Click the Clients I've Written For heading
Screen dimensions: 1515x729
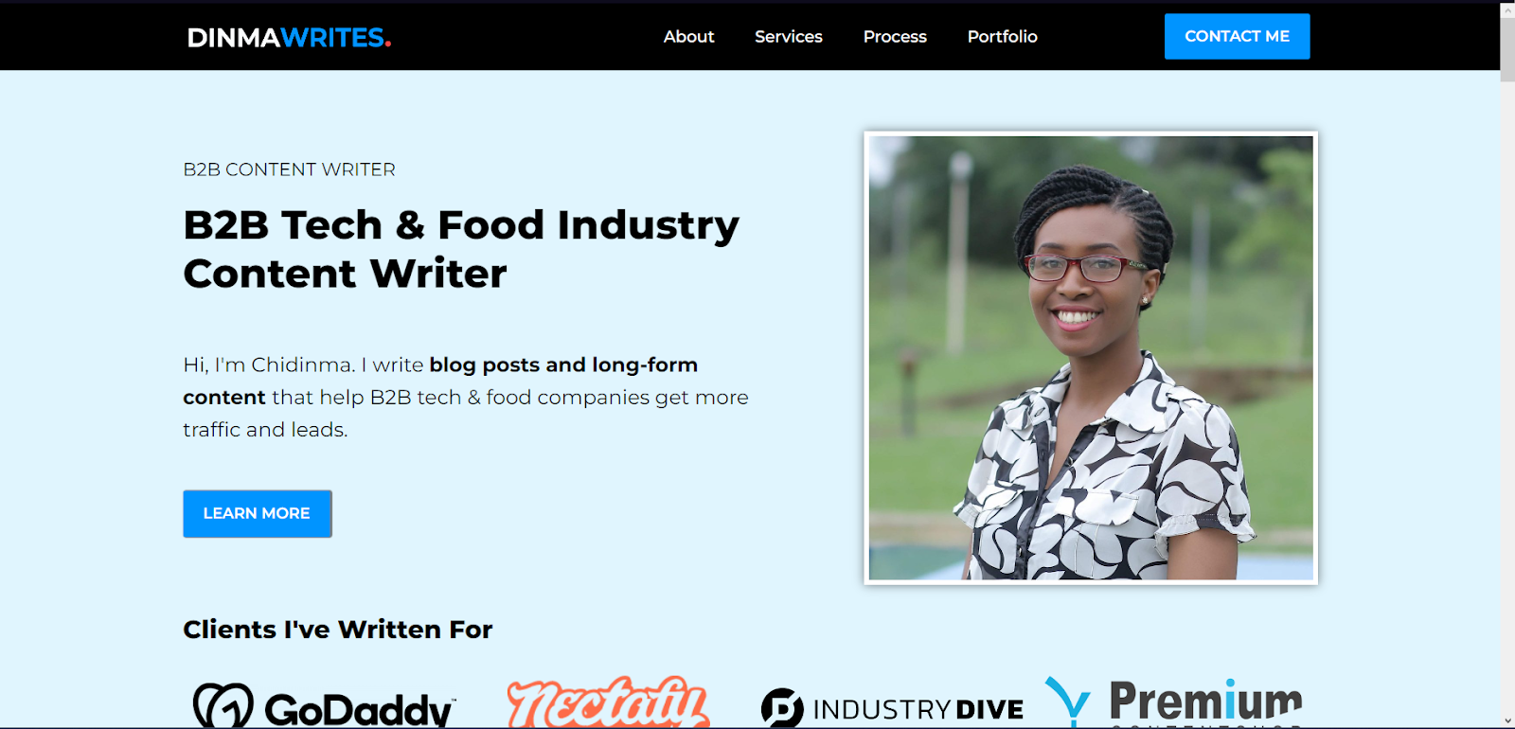click(x=338, y=630)
